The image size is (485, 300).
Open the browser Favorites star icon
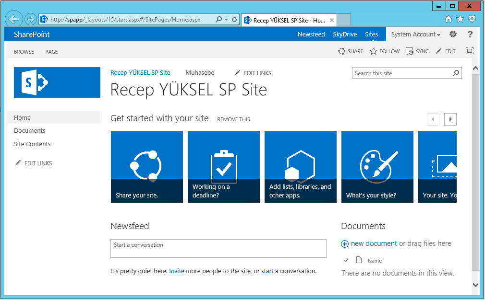coord(460,19)
